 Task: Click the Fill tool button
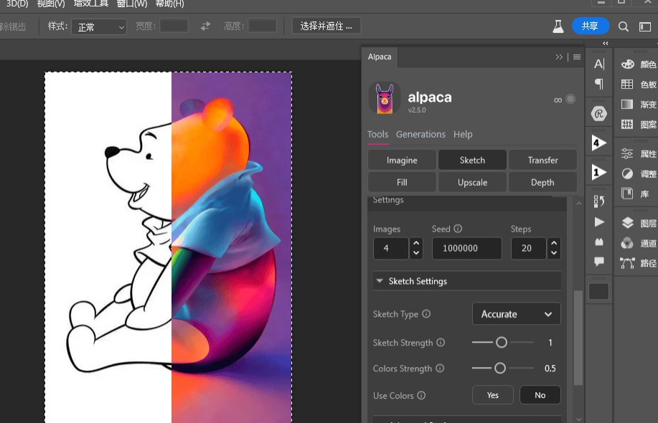(x=402, y=182)
